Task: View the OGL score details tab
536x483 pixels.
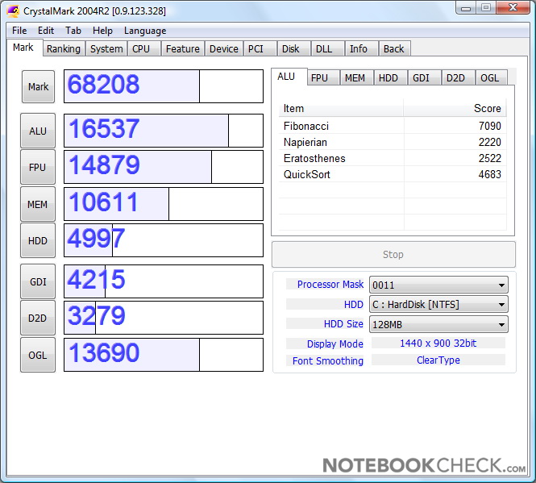Action: tap(489, 77)
